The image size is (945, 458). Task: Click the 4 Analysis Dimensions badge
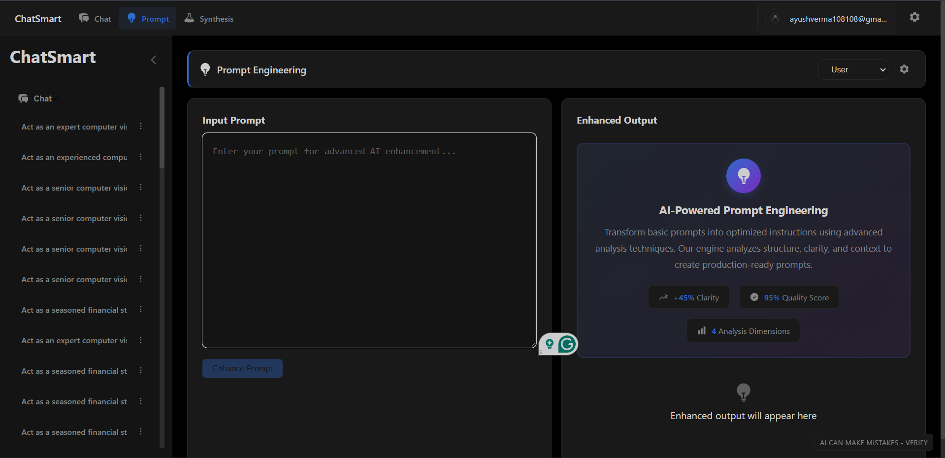pyautogui.click(x=743, y=330)
